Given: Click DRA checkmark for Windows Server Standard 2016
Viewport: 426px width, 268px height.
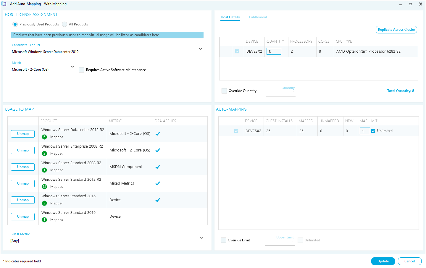Looking at the screenshot, I should 158,200.
